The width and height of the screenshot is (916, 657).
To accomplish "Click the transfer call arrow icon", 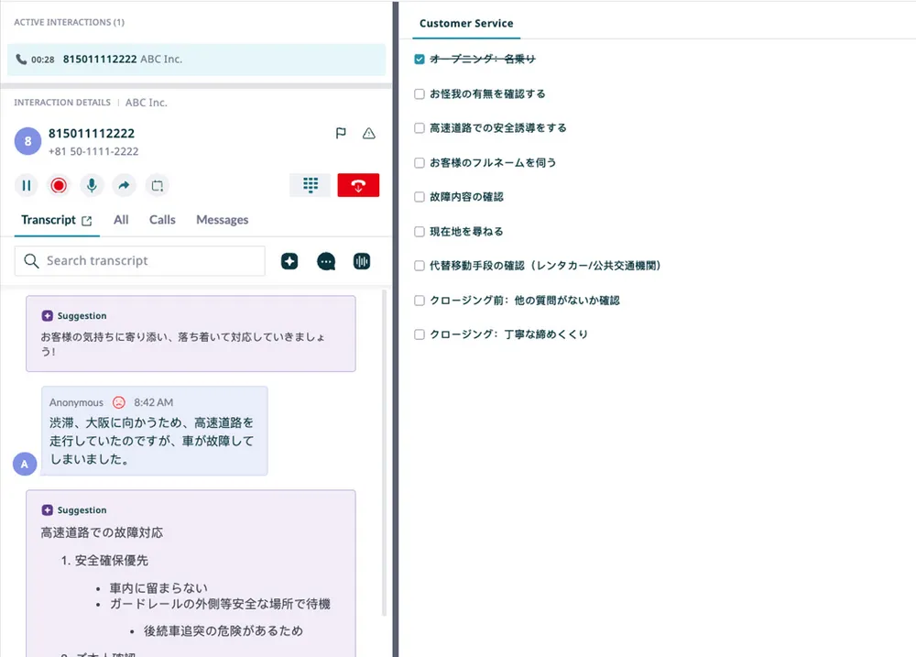I will pos(124,186).
